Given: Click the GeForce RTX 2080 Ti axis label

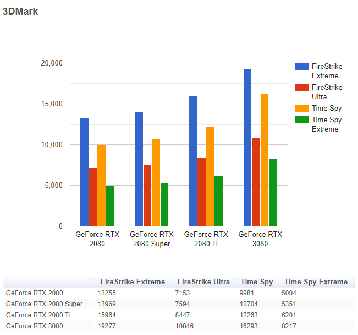Looking at the screenshot, I should tap(206, 239).
